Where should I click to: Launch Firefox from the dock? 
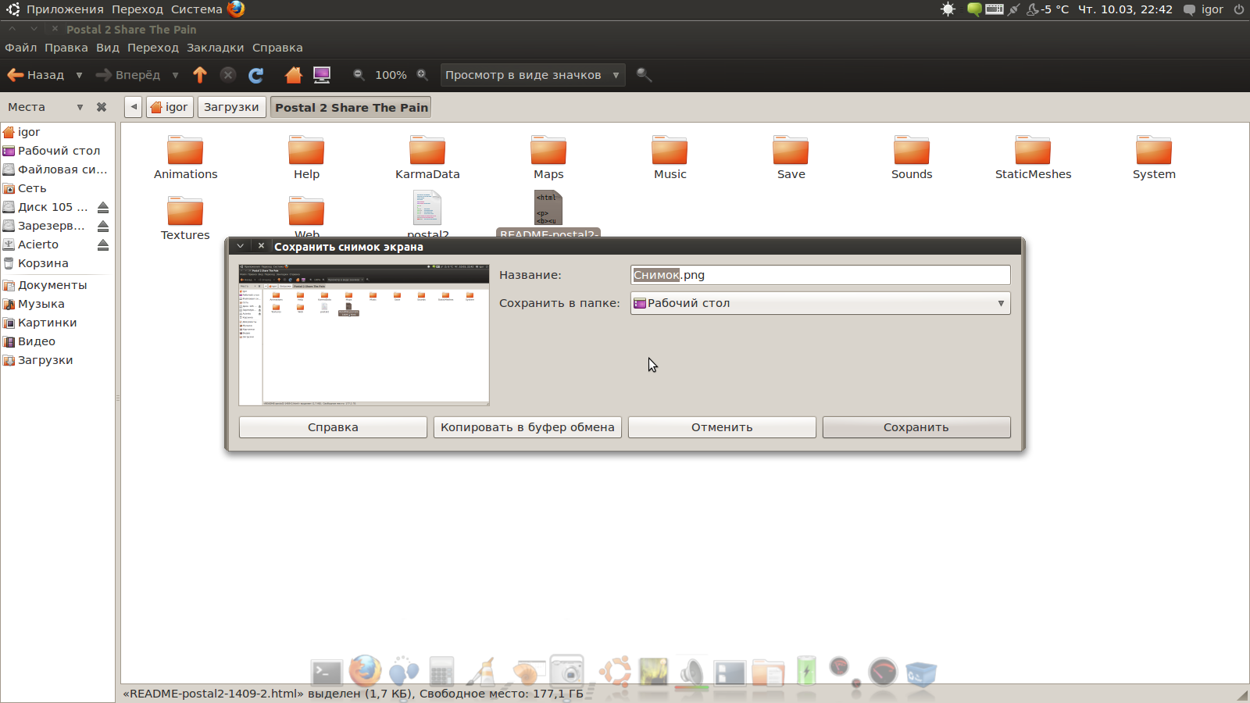(x=365, y=671)
